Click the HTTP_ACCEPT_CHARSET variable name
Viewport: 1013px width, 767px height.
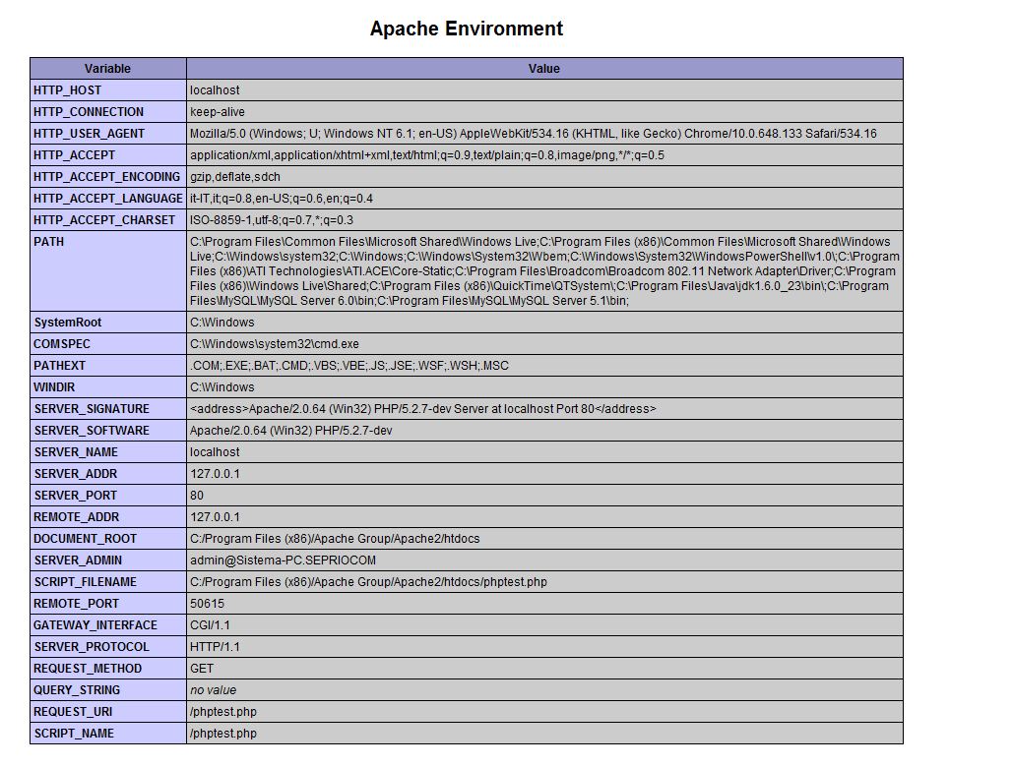[x=104, y=220]
